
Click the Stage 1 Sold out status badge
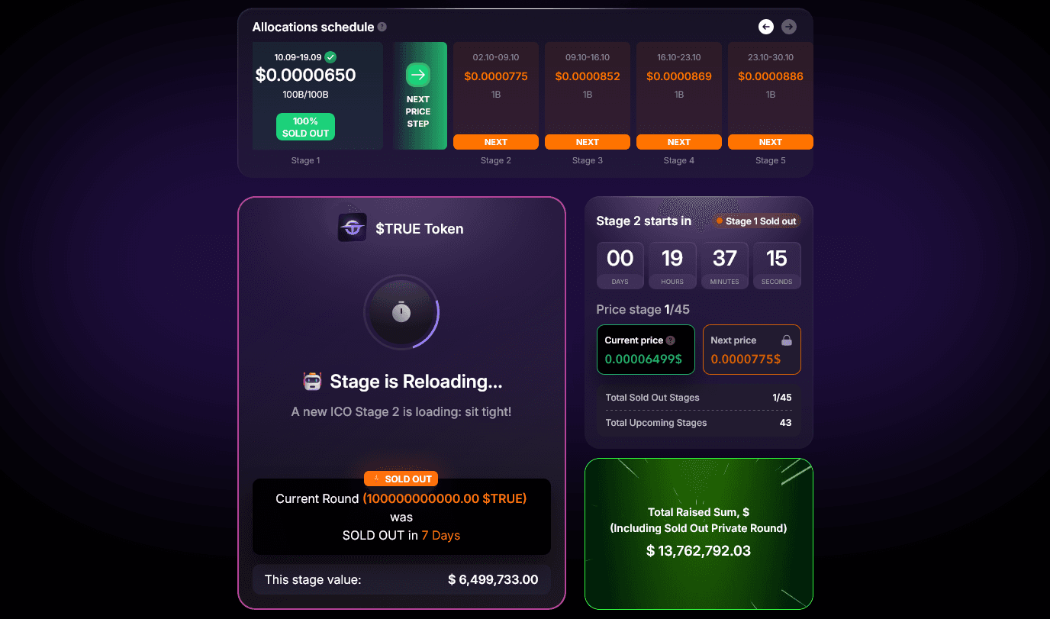755,221
